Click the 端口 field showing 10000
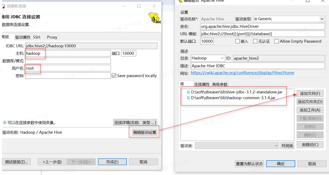The image size is (329, 175). (x=128, y=53)
